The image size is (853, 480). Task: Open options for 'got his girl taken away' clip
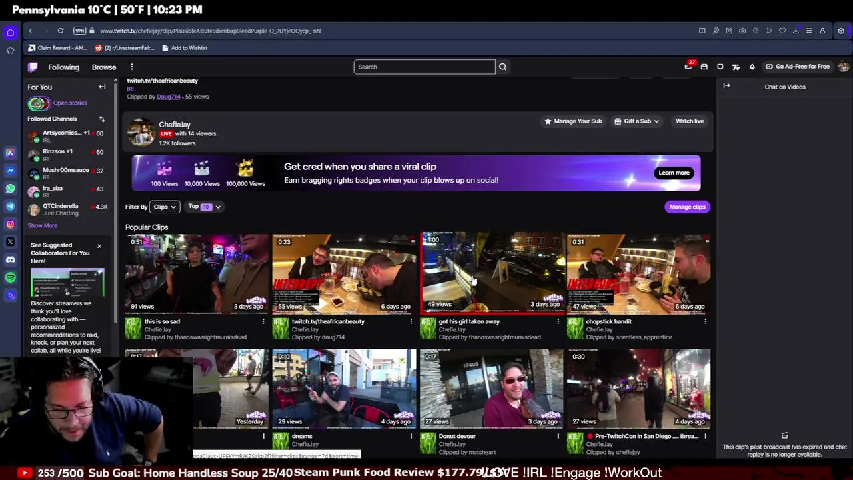(558, 322)
